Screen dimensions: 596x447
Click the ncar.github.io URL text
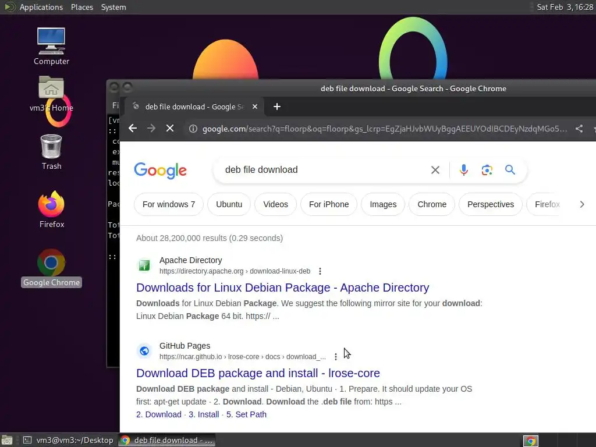coord(243,357)
